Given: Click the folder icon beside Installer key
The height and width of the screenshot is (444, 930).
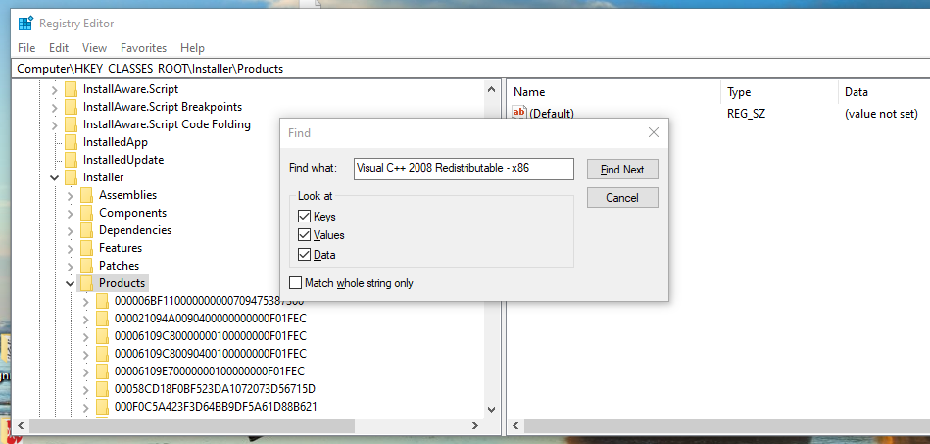Looking at the screenshot, I should click(x=72, y=177).
